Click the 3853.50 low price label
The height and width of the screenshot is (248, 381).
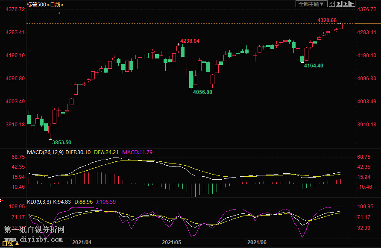click(x=62, y=142)
